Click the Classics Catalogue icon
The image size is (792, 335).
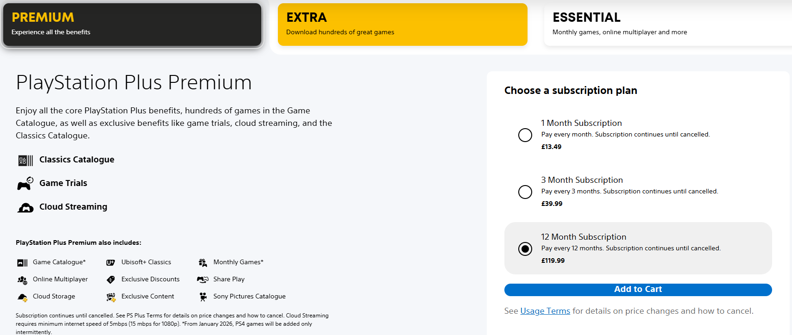[25, 160]
